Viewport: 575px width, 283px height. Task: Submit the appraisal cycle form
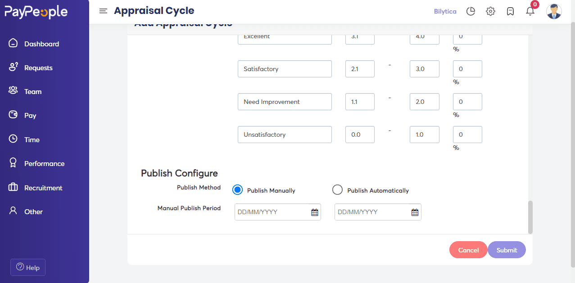(x=507, y=250)
